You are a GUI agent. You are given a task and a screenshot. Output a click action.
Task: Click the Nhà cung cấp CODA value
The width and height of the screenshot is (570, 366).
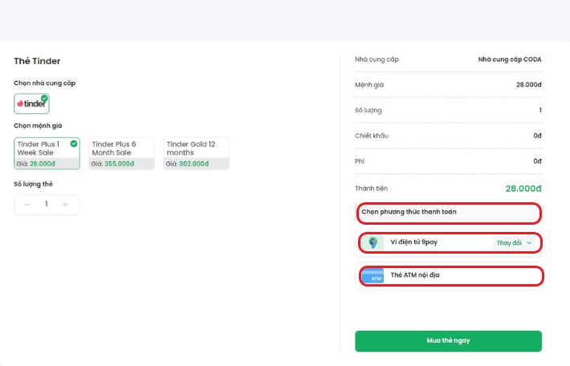click(x=510, y=59)
